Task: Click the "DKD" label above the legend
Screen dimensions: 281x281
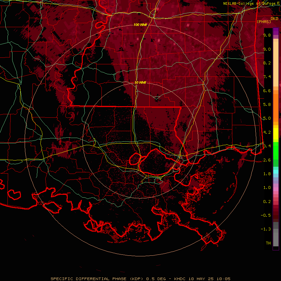Action: [x=274, y=18]
